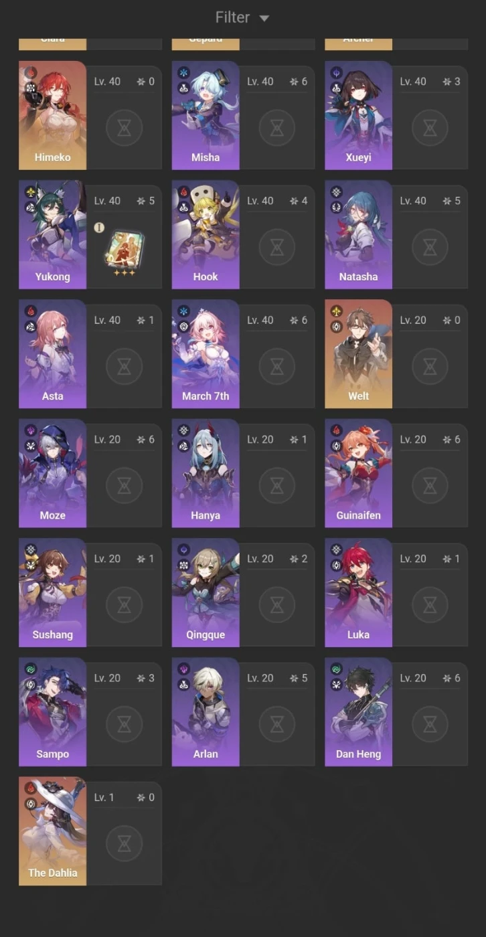This screenshot has height=937, width=486.
Task: Click Dan Heng's Hunt path icon
Action: (x=337, y=684)
